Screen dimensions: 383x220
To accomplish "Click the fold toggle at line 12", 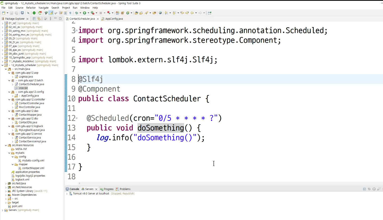I will coord(77,118).
